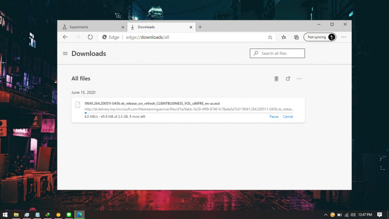Image resolution: width=389 pixels, height=219 pixels.
Task: Go back to previous page
Action: point(65,37)
